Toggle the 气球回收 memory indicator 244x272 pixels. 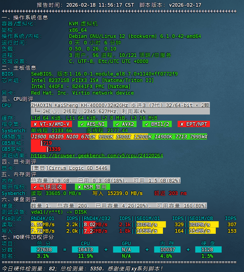coord(48,187)
